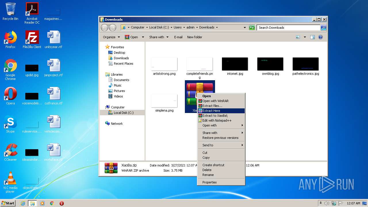
Task: Expand breadcrumb arrow after Downloads
Action: [217, 28]
